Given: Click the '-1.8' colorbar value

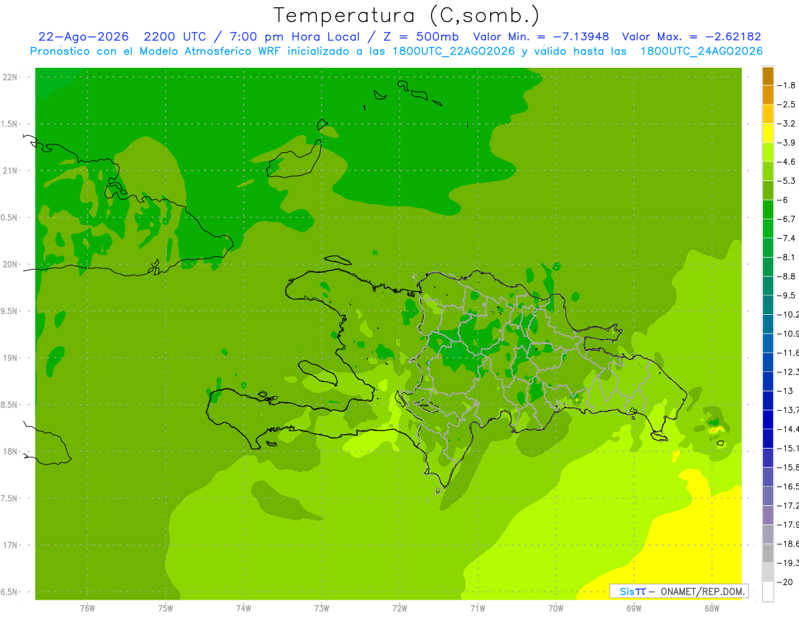Looking at the screenshot, I should (786, 85).
